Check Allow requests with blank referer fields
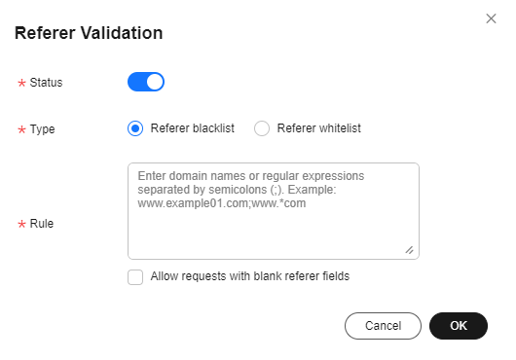This screenshot has height=360, width=516. click(x=135, y=277)
